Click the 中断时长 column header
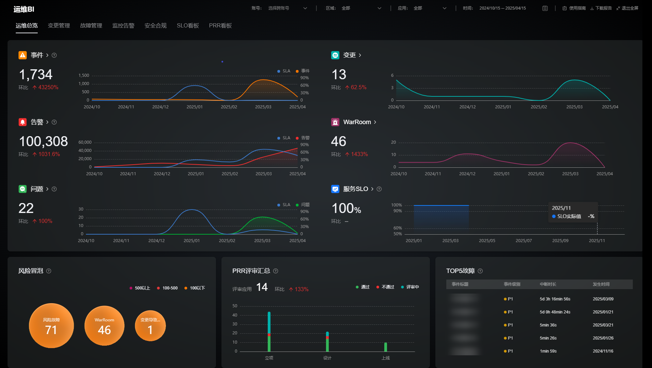 click(548, 284)
